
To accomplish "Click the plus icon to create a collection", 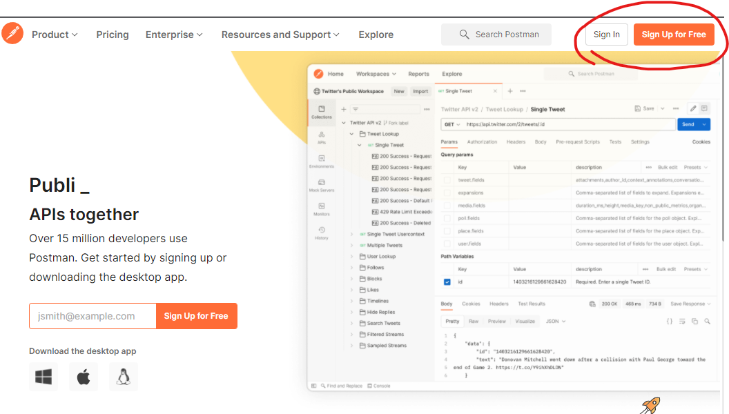I will coord(344,109).
